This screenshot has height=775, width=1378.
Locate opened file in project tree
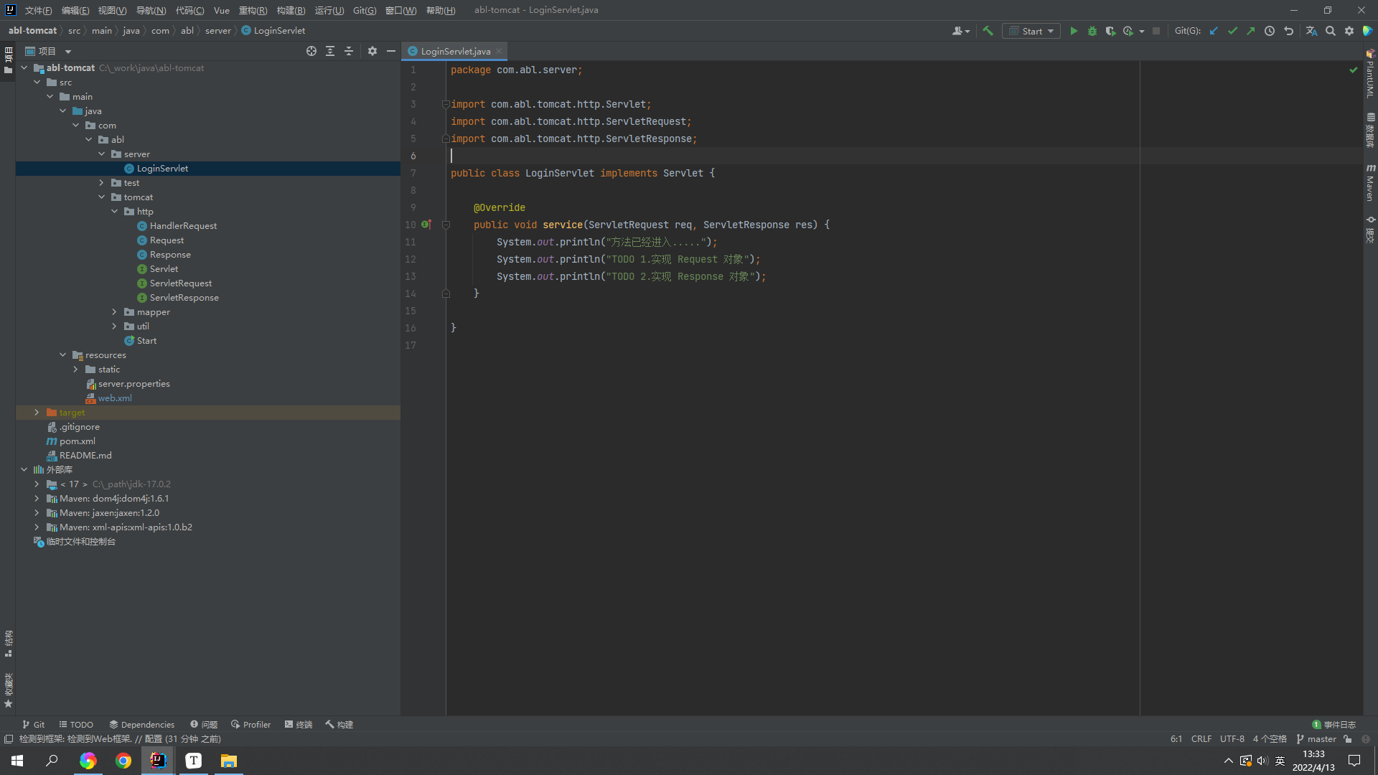pos(311,51)
